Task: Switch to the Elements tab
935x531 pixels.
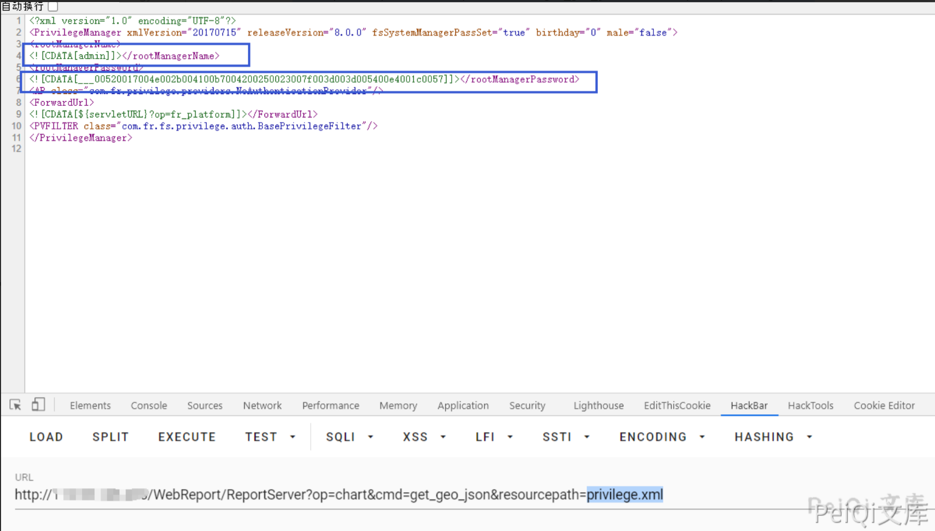Action: coord(90,405)
